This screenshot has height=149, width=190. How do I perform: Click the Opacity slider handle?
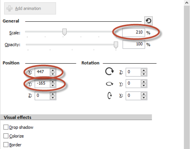pos(116,45)
